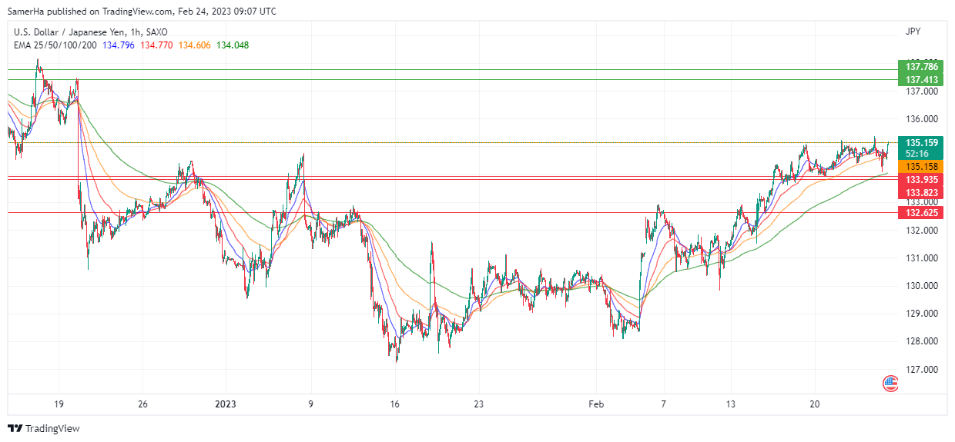955x442 pixels.
Task: Click the green EMA value 134.048
Action: point(233,45)
